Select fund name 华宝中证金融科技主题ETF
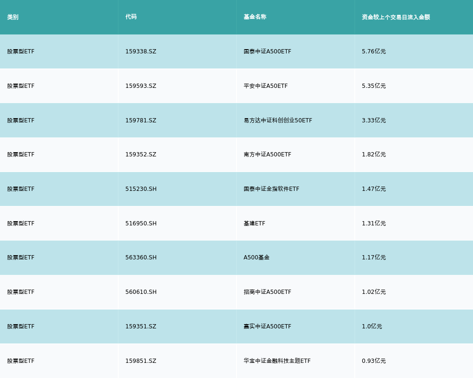This screenshot has height=378, width=473. pyautogui.click(x=277, y=361)
